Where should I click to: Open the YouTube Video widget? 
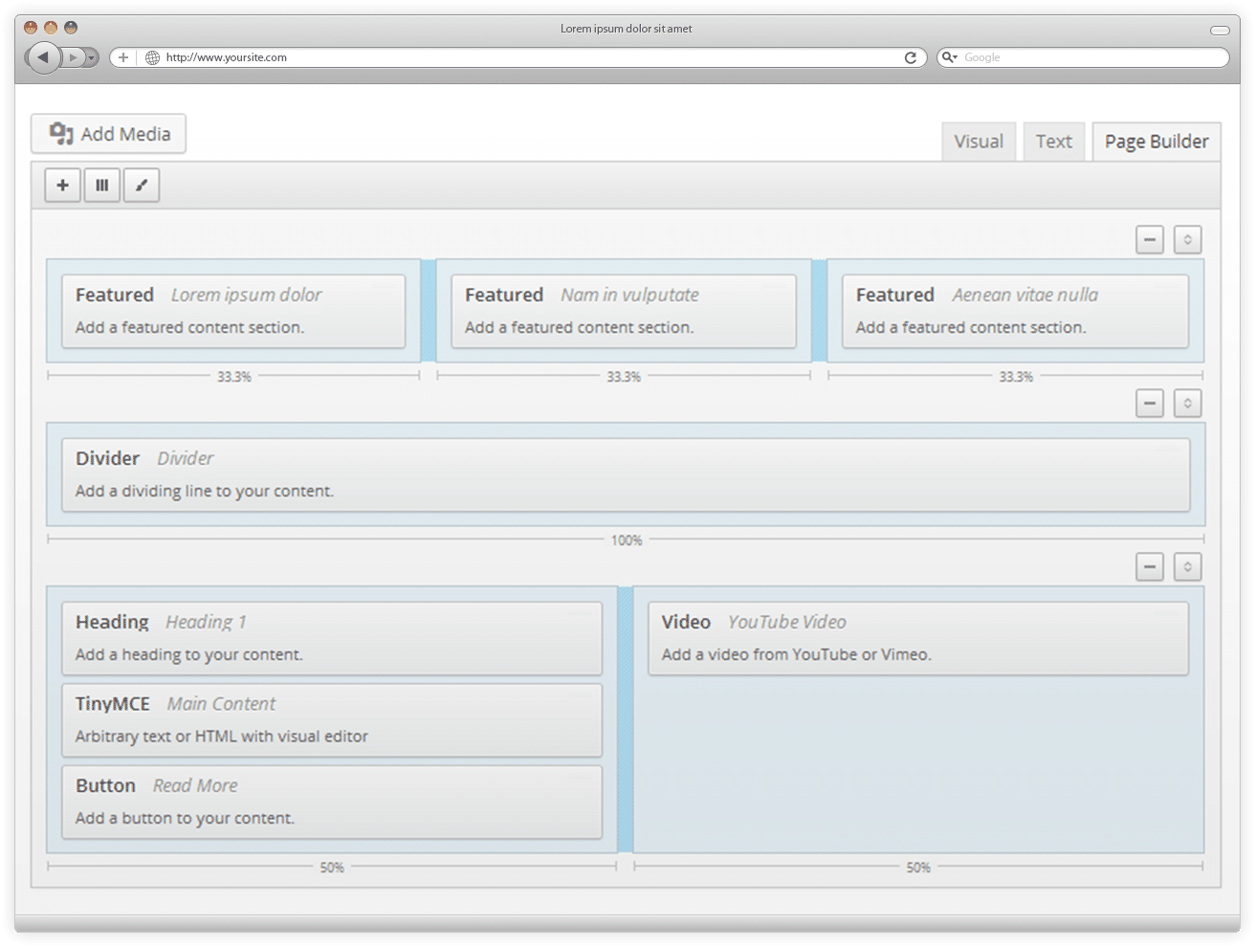click(x=918, y=638)
